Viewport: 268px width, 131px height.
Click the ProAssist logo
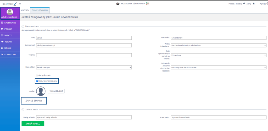coord(9,3)
